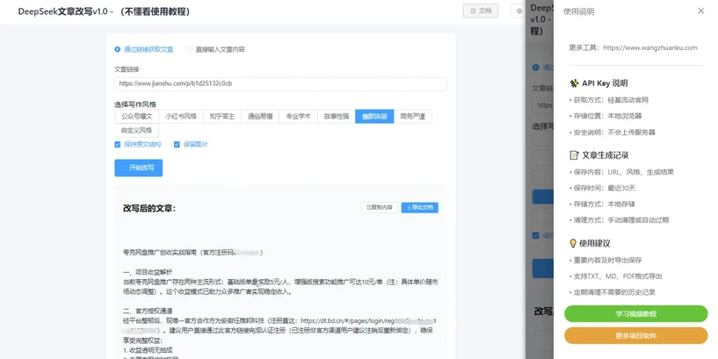Screen dimensions: 718x359
Task: Select the 直接输入文章内容 radio option
Action: 215,49
